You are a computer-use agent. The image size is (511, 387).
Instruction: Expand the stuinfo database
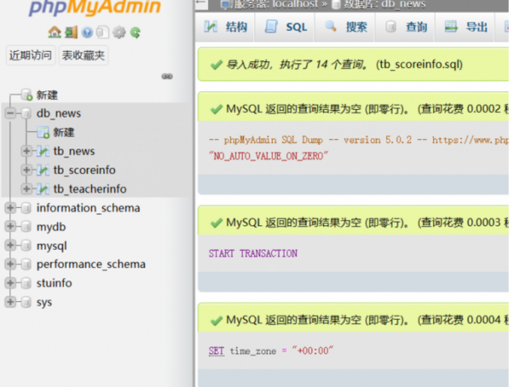point(10,284)
